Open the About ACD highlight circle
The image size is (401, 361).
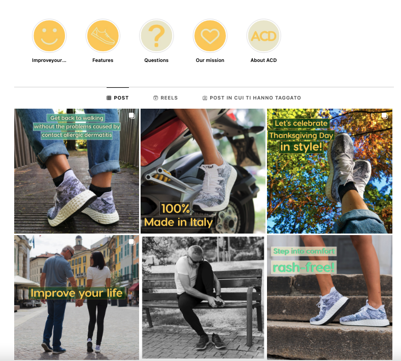click(263, 36)
